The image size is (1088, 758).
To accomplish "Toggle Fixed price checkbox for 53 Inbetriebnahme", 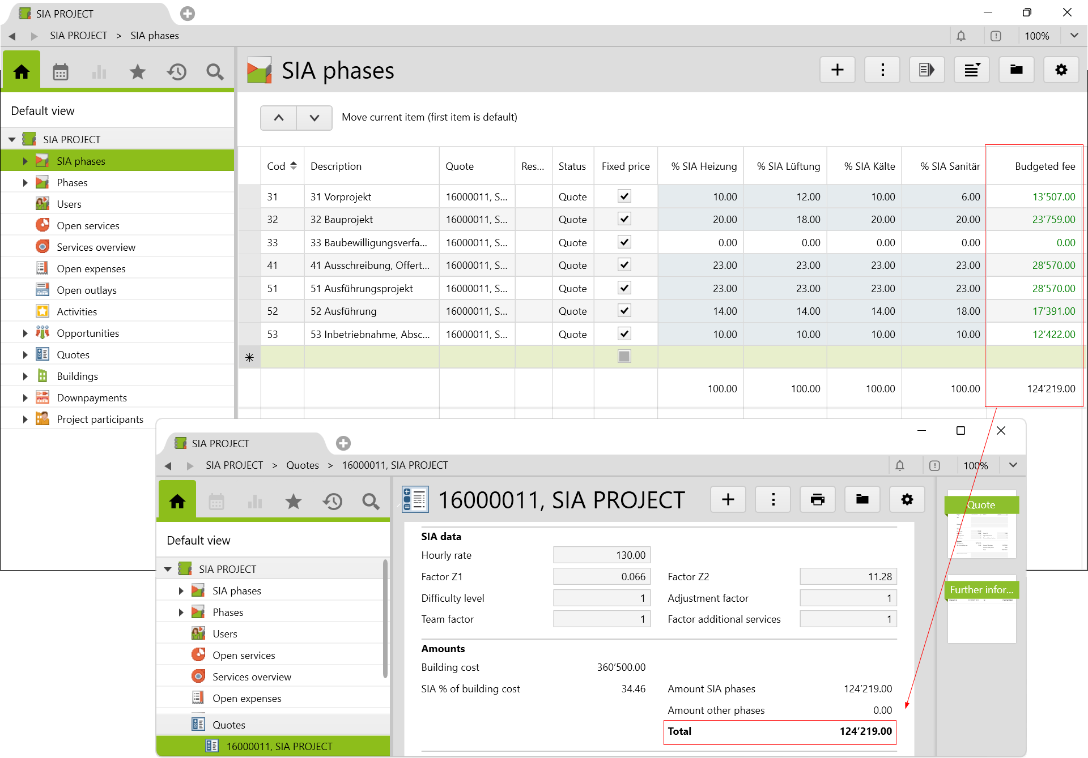I will click(624, 334).
